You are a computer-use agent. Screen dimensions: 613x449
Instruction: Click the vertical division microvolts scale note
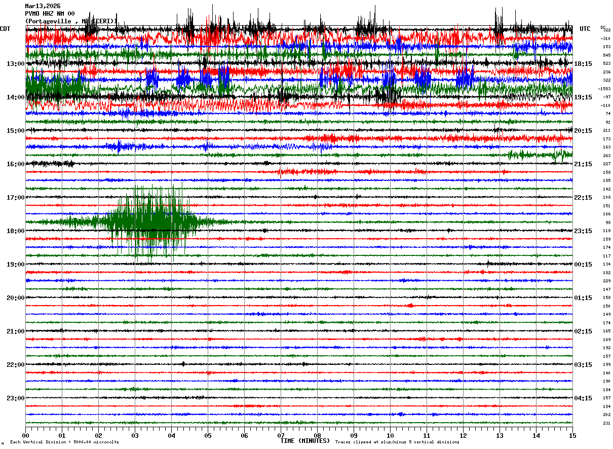tap(64, 442)
